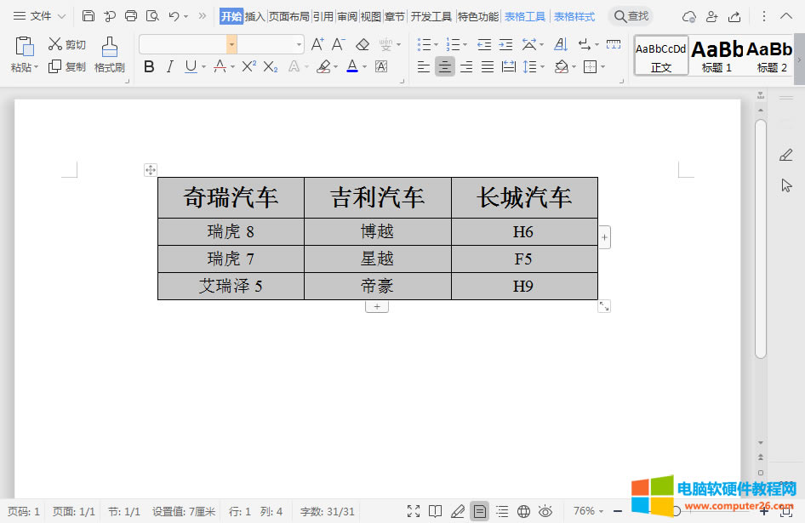Click the Undo icon
Image resolution: width=805 pixels, height=523 pixels.
click(x=172, y=15)
